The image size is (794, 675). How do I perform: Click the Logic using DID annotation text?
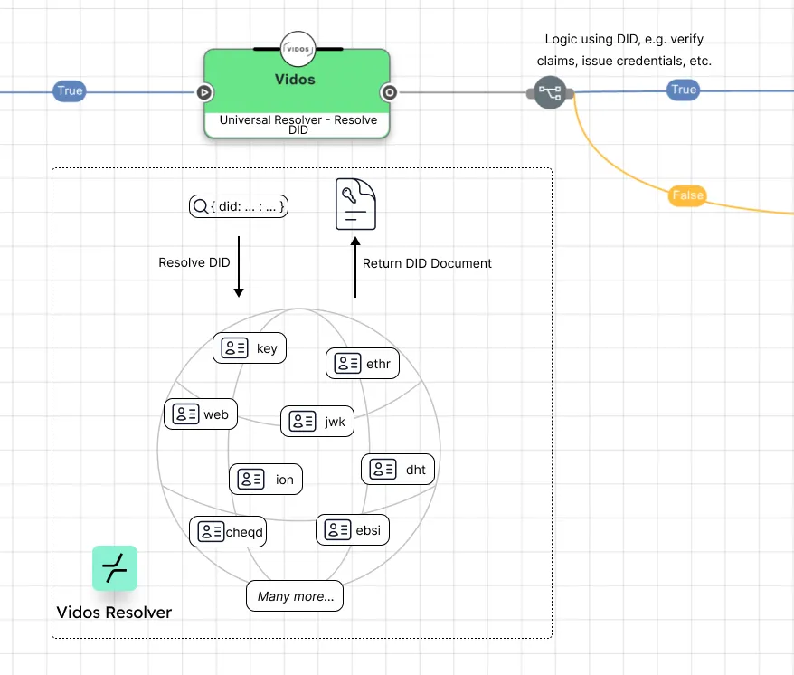624,50
